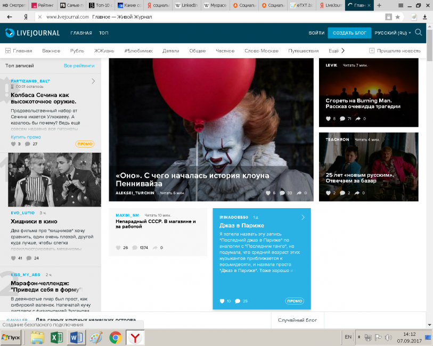433x346 pixels.
Task: Select the Путешествия category
Action: (x=303, y=51)
